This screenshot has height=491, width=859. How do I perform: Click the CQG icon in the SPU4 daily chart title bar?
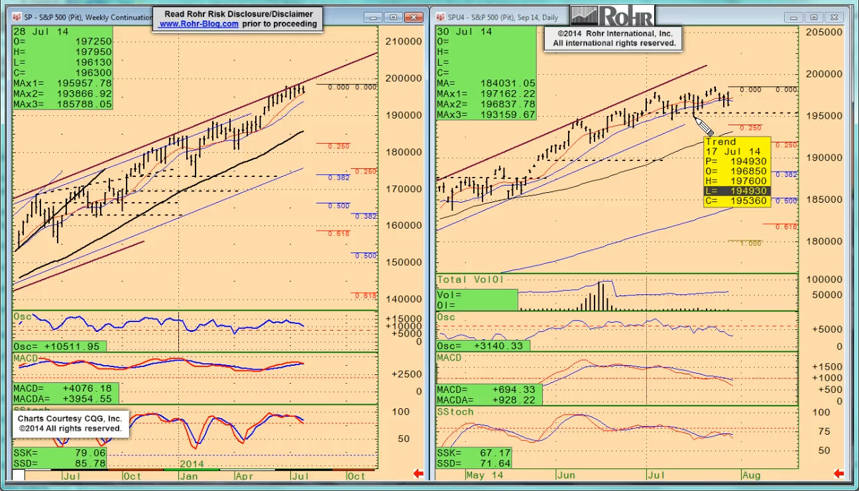(441, 17)
